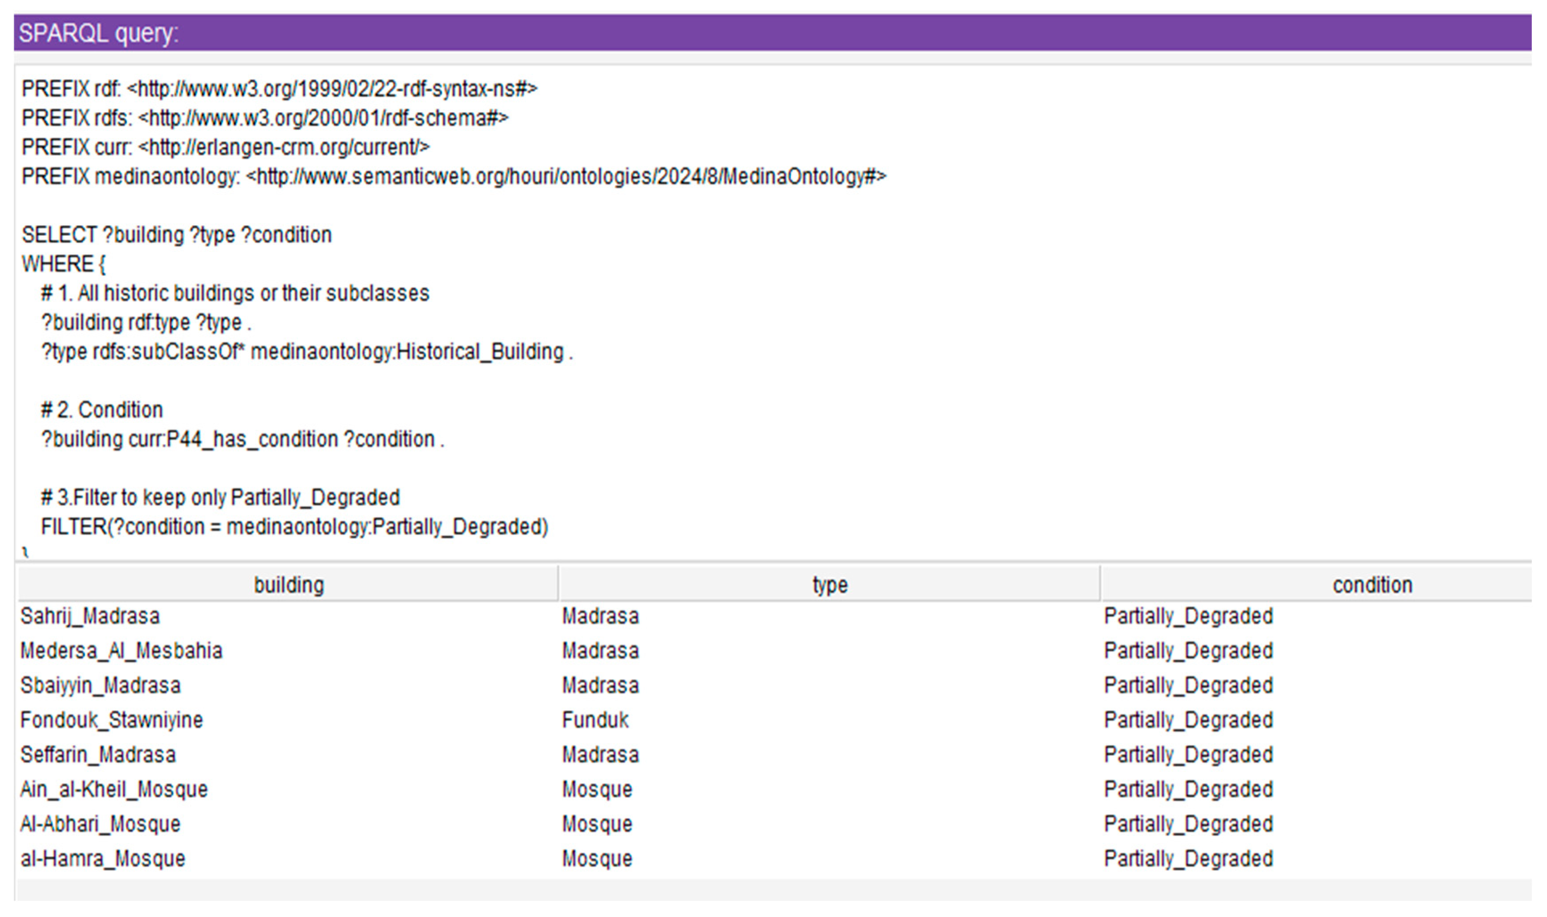Screen dimensions: 1547x917
Task: Click the condition column header
Action: (1372, 585)
